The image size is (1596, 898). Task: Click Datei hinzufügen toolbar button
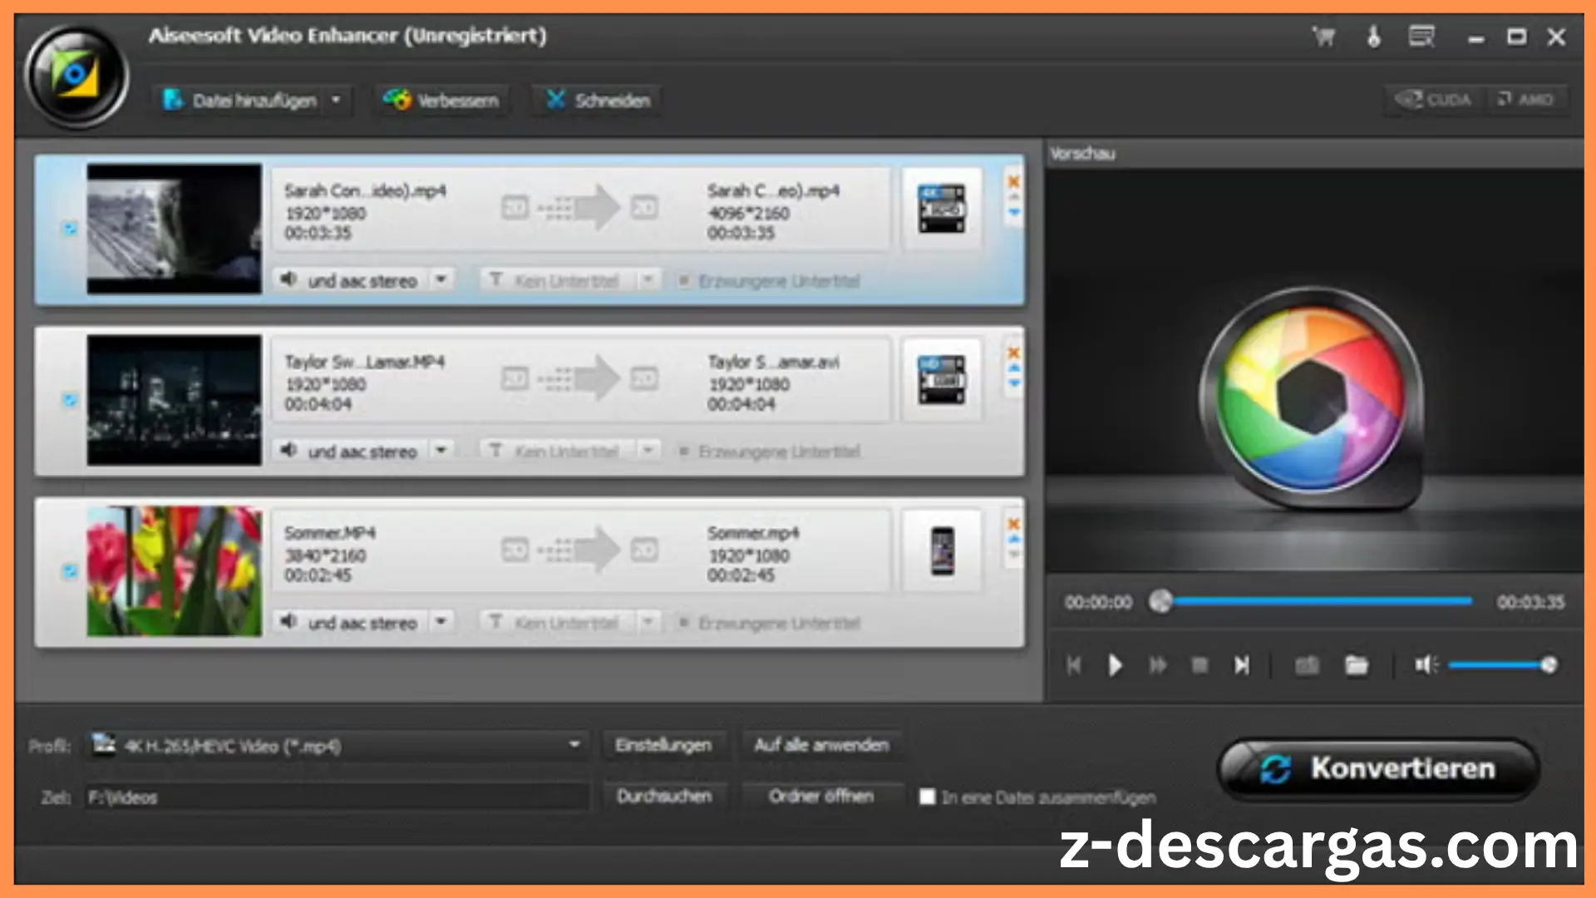pyautogui.click(x=240, y=101)
